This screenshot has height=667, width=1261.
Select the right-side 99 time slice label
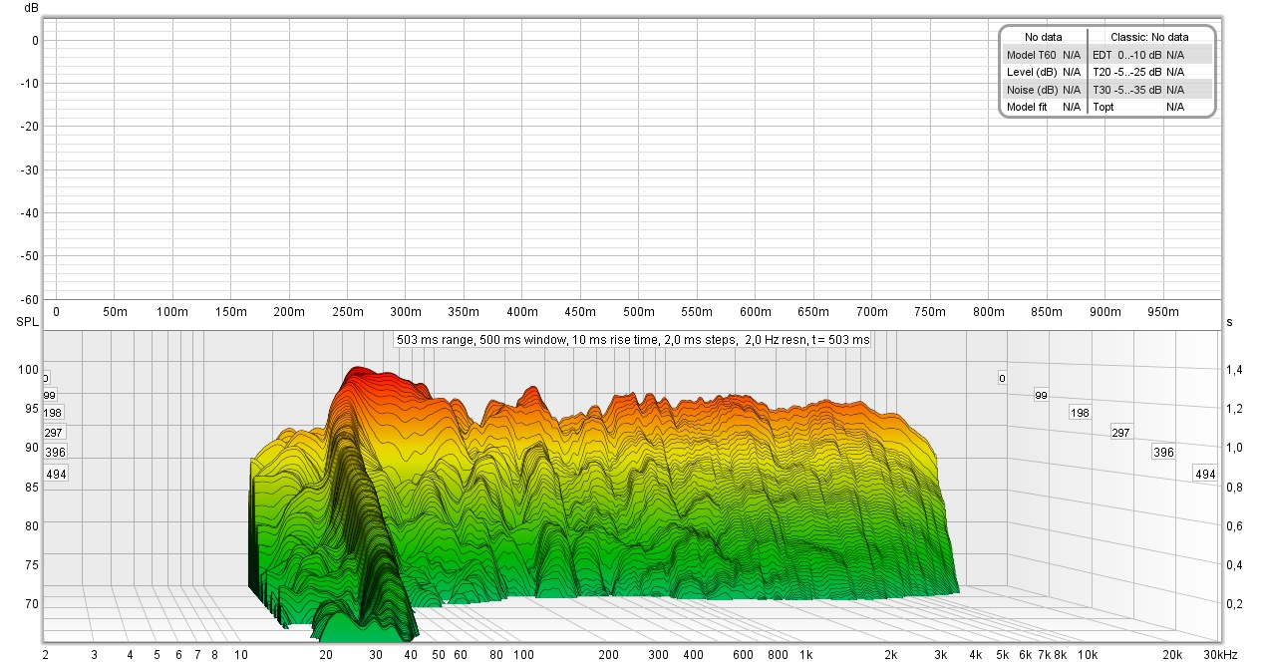click(1041, 396)
